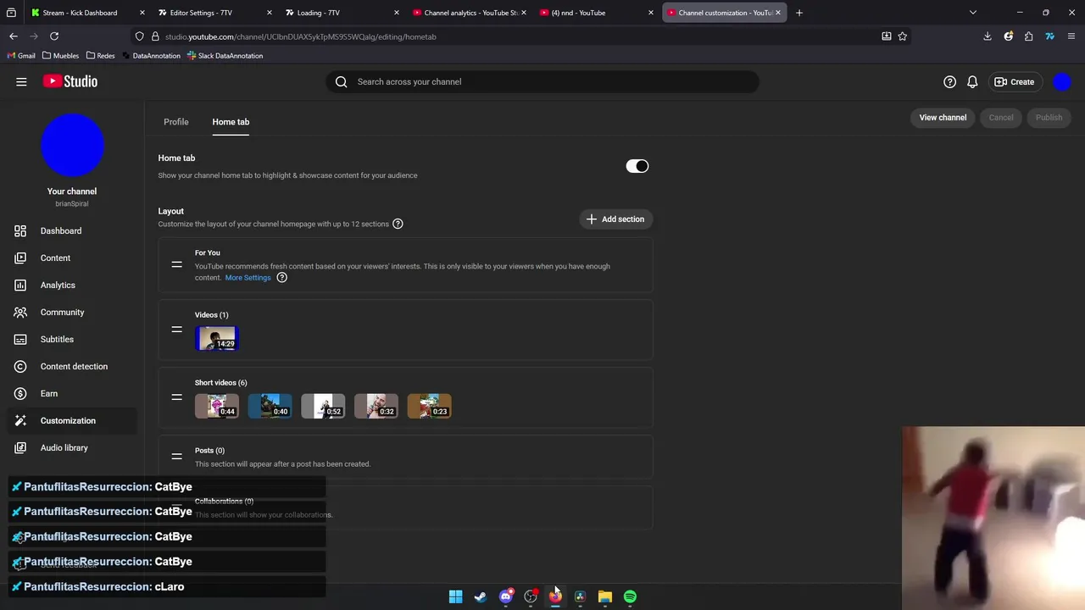Screen dimensions: 1085x610
Task: Open Content in sidebar
Action: (x=72, y=258)
